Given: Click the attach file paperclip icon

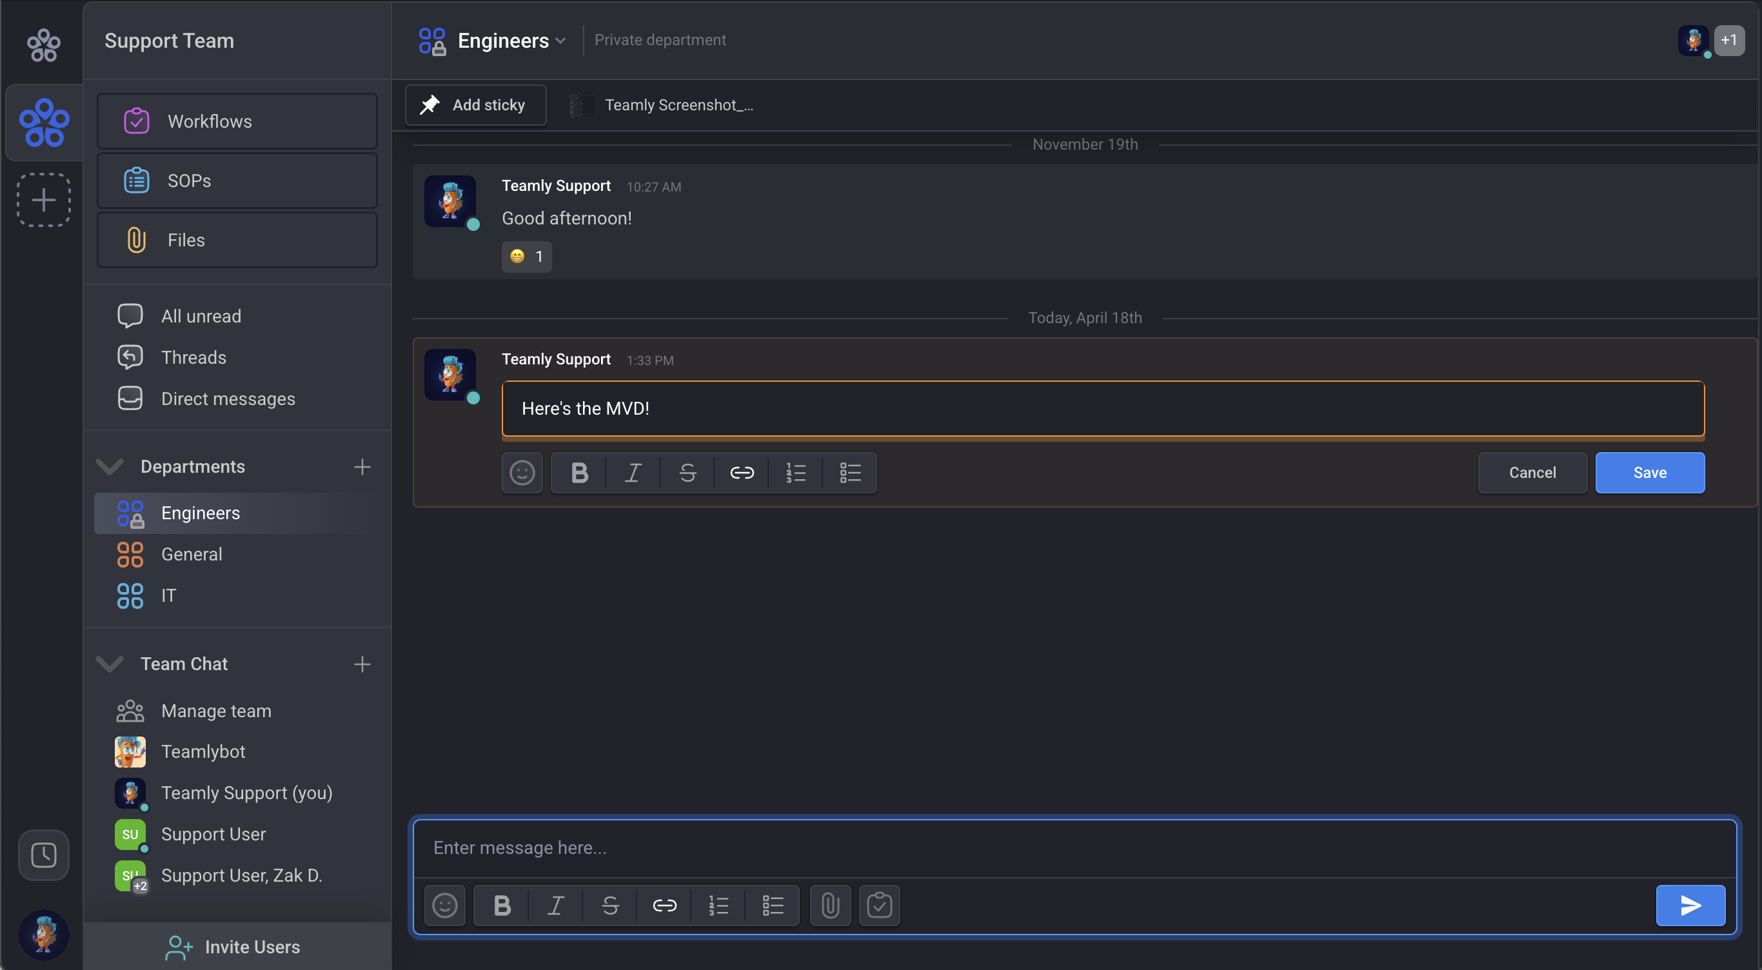Looking at the screenshot, I should click(829, 905).
